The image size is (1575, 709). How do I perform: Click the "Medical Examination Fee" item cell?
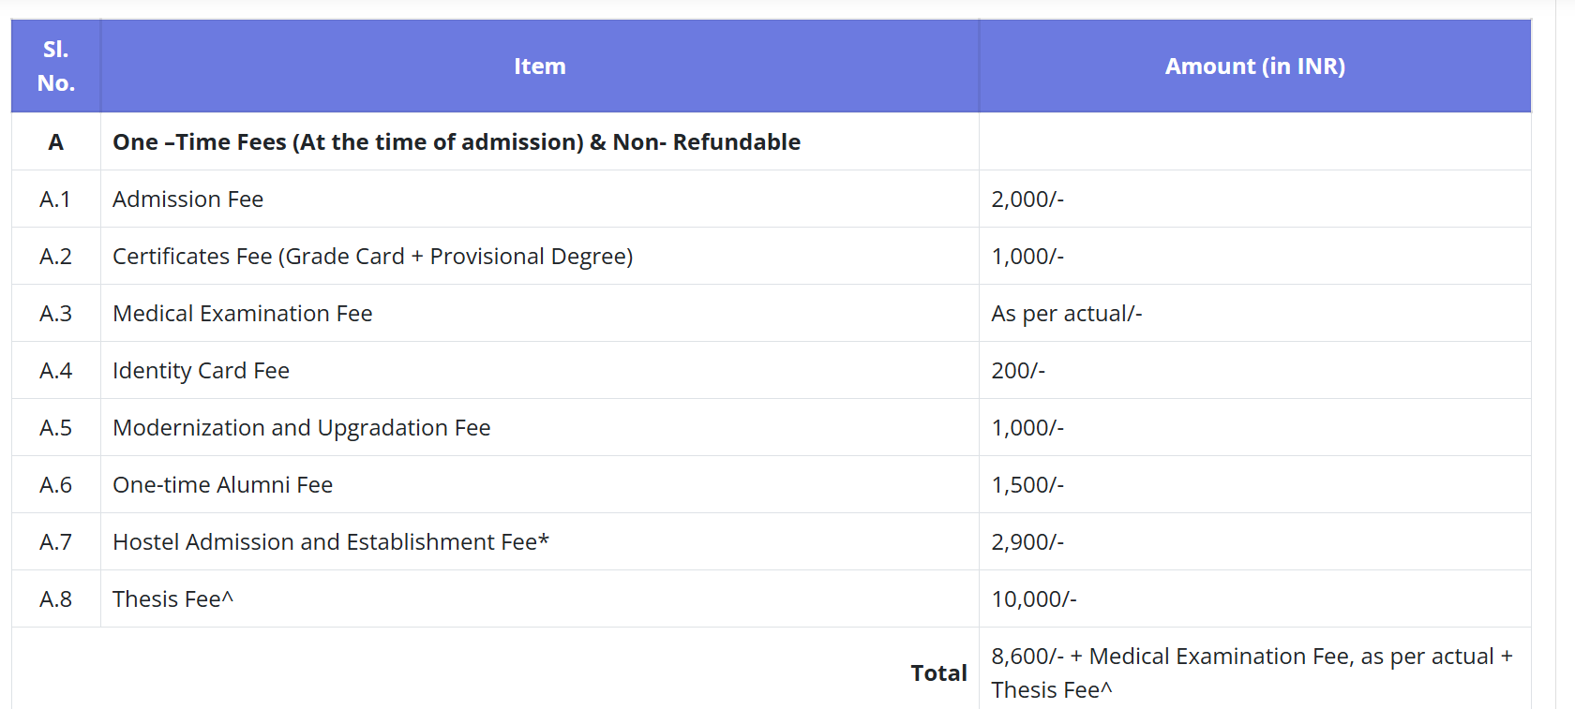coord(242,314)
